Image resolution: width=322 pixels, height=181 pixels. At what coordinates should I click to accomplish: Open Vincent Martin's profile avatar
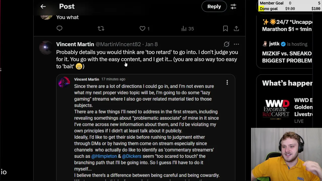tap(46, 47)
